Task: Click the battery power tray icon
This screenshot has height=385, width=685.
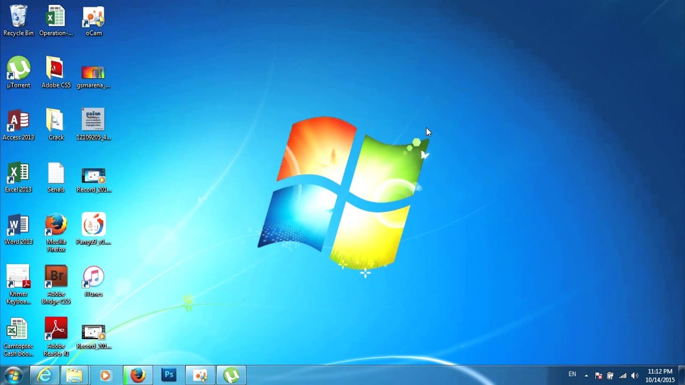Action: tap(610, 375)
